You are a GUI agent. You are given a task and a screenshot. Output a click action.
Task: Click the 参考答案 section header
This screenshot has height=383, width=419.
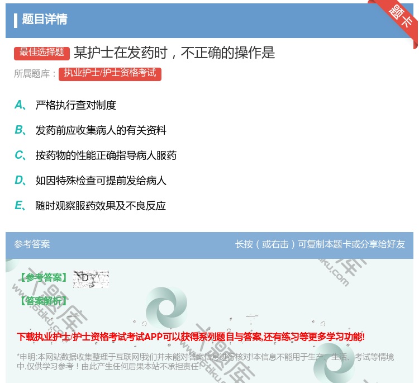coord(32,244)
